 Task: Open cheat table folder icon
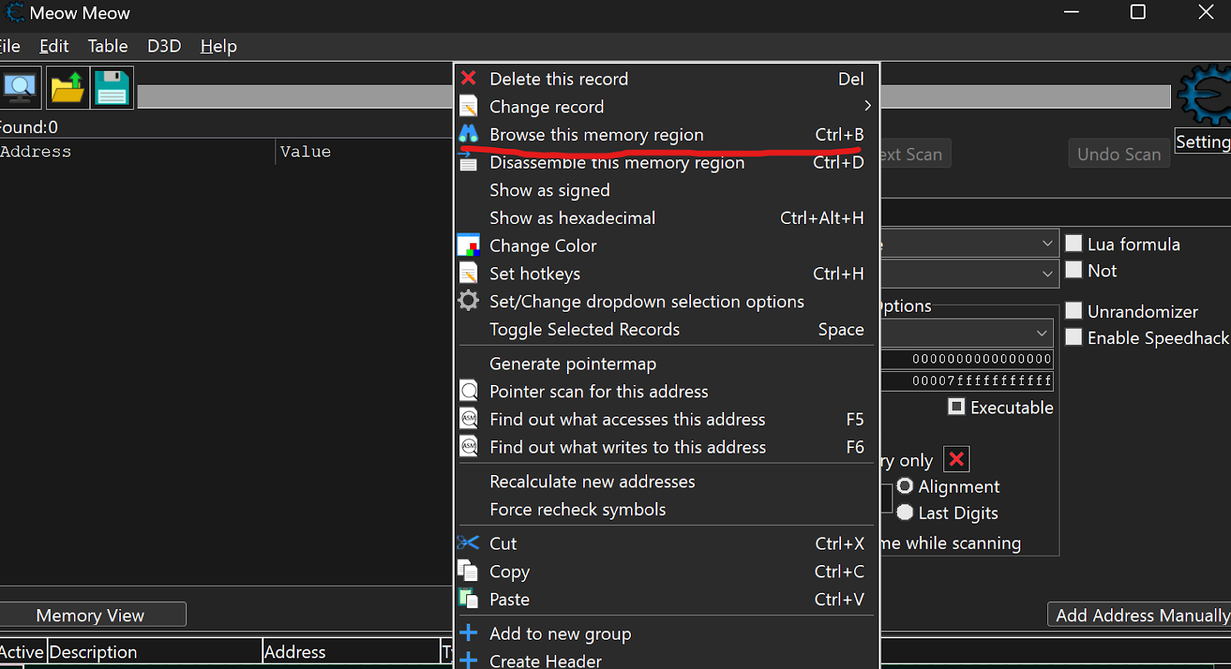click(x=68, y=88)
